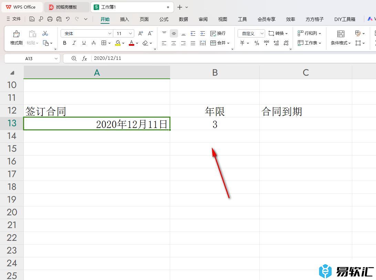Click the Borders icon
The width and height of the screenshot is (376, 280).
coord(104,43)
